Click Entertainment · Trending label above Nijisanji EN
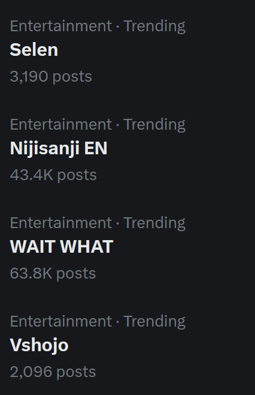Screen dimensions: 255x395 [98, 125]
